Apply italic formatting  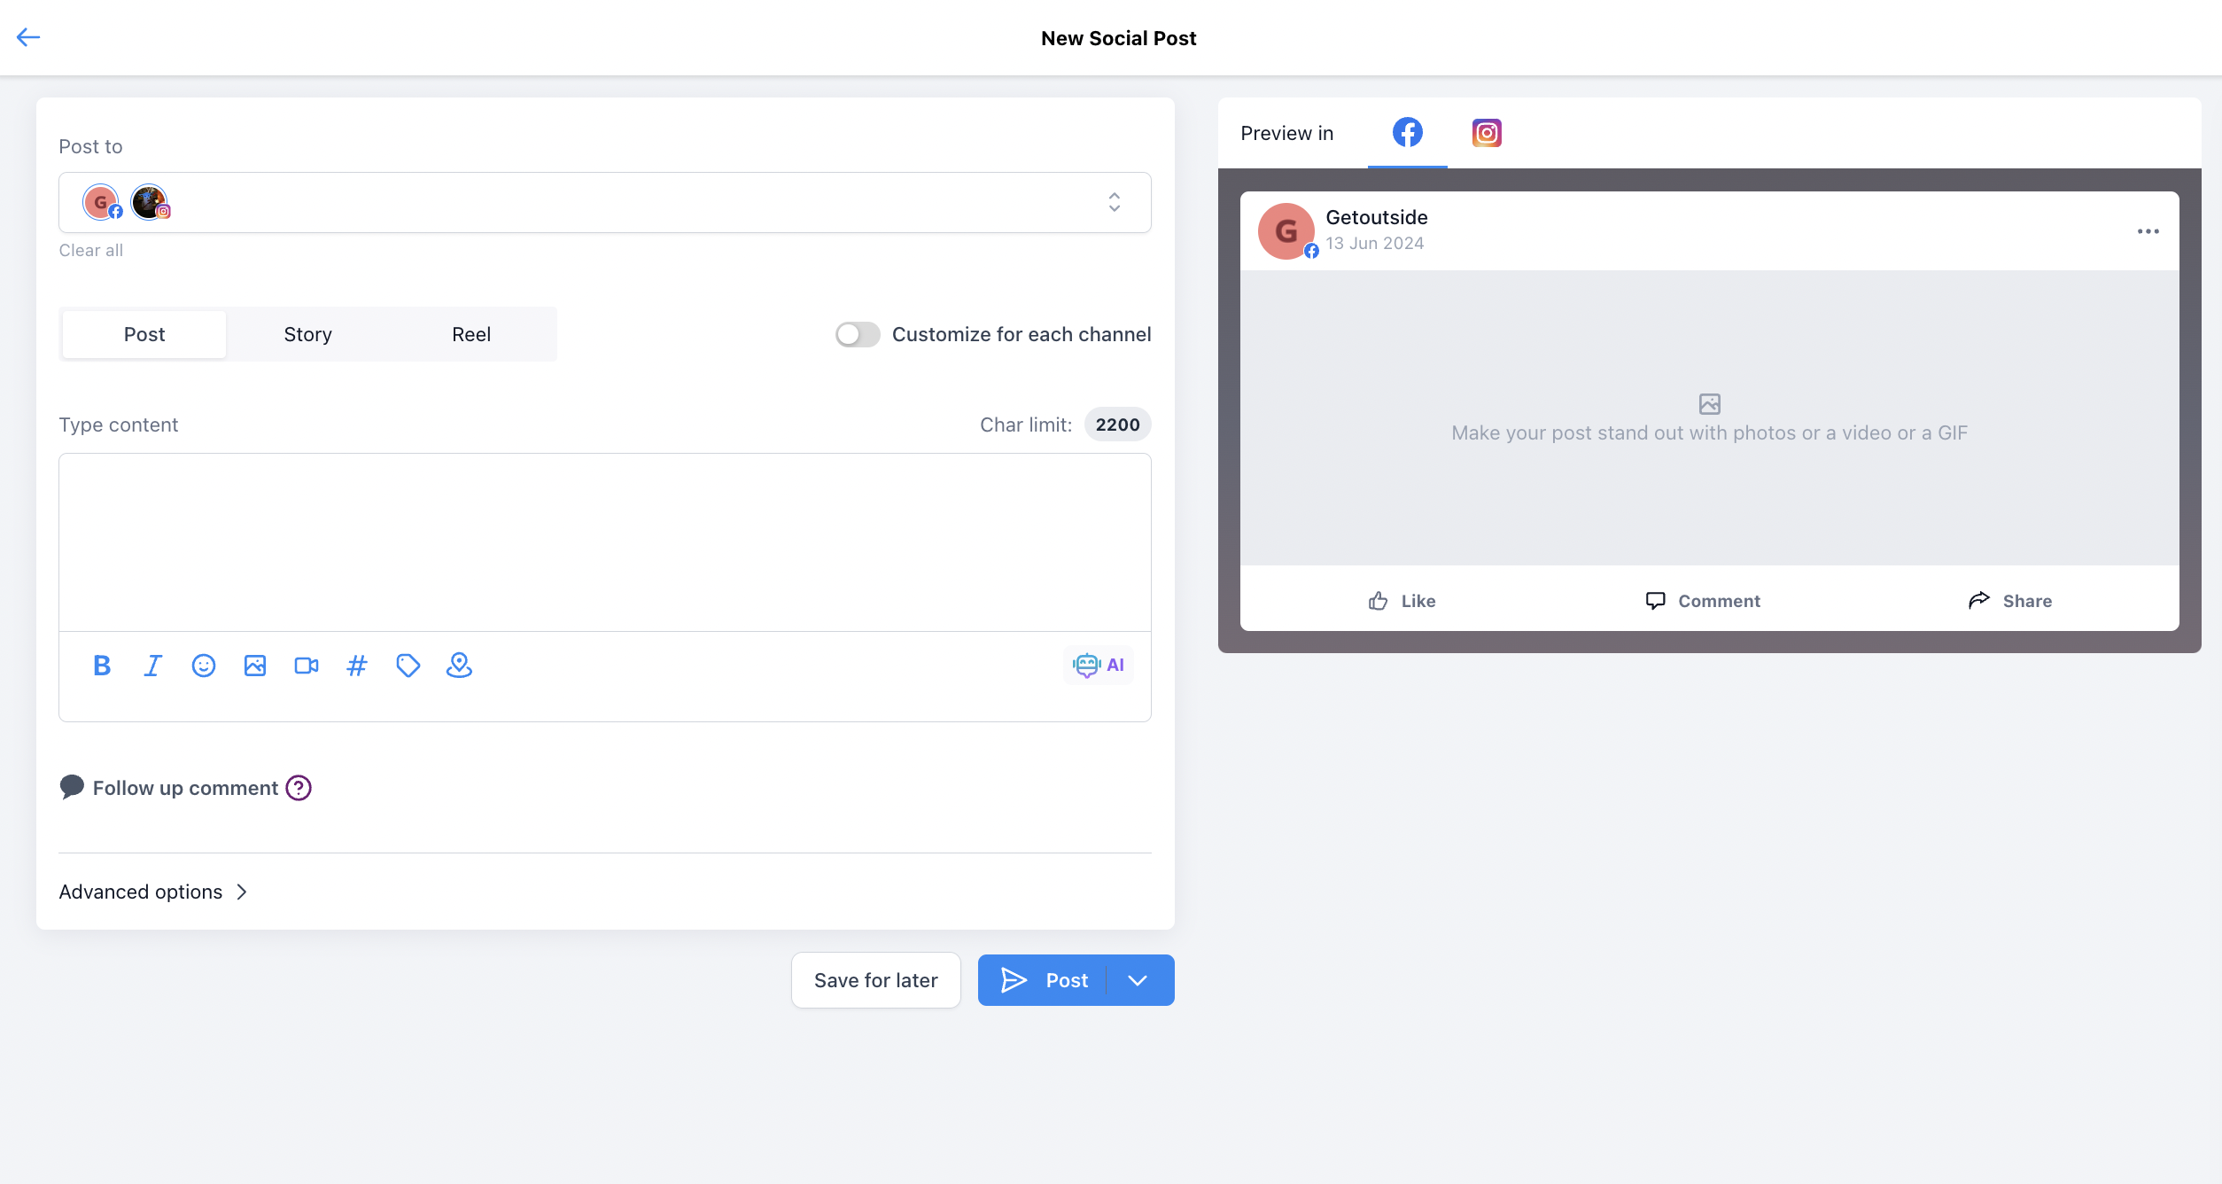[152, 666]
